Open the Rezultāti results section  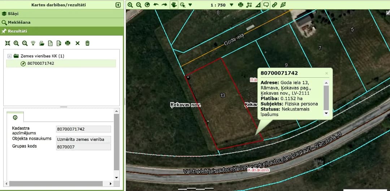[62, 31]
